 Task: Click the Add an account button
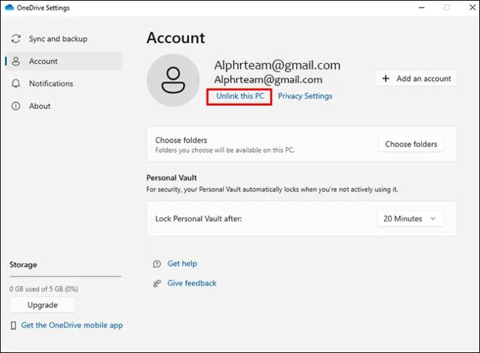(416, 79)
